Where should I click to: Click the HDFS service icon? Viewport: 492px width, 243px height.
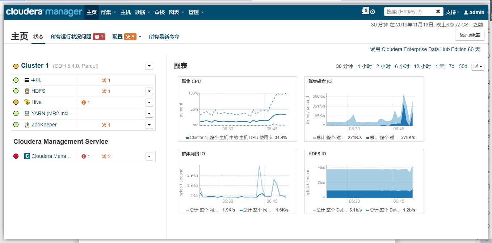(27, 91)
